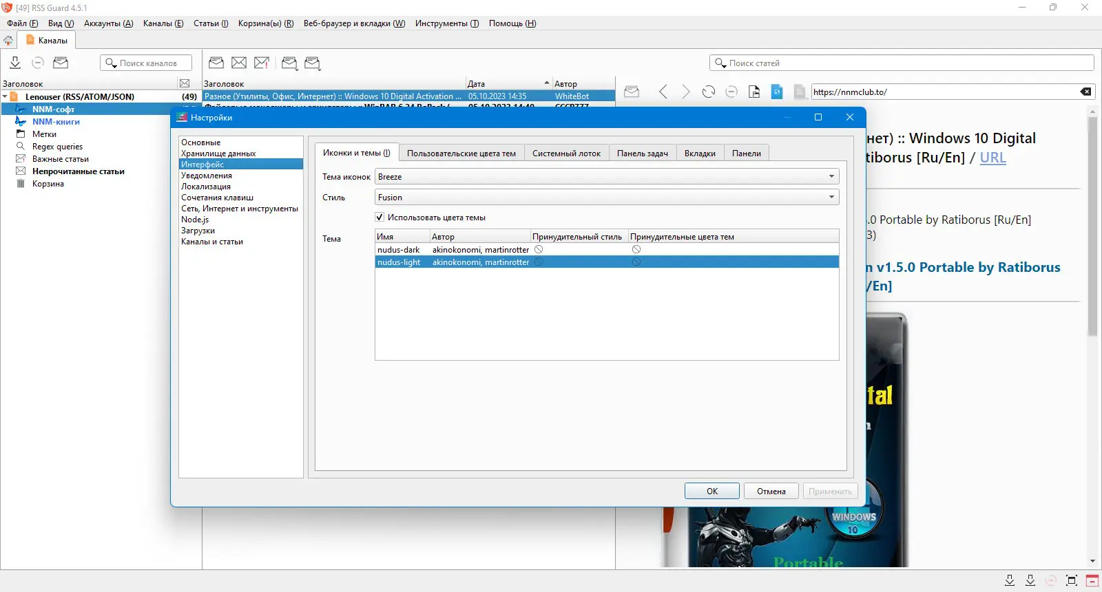Click the mark-read envelope icon in feeds toolbar
Image resolution: width=1102 pixels, height=592 pixels.
(x=61, y=63)
